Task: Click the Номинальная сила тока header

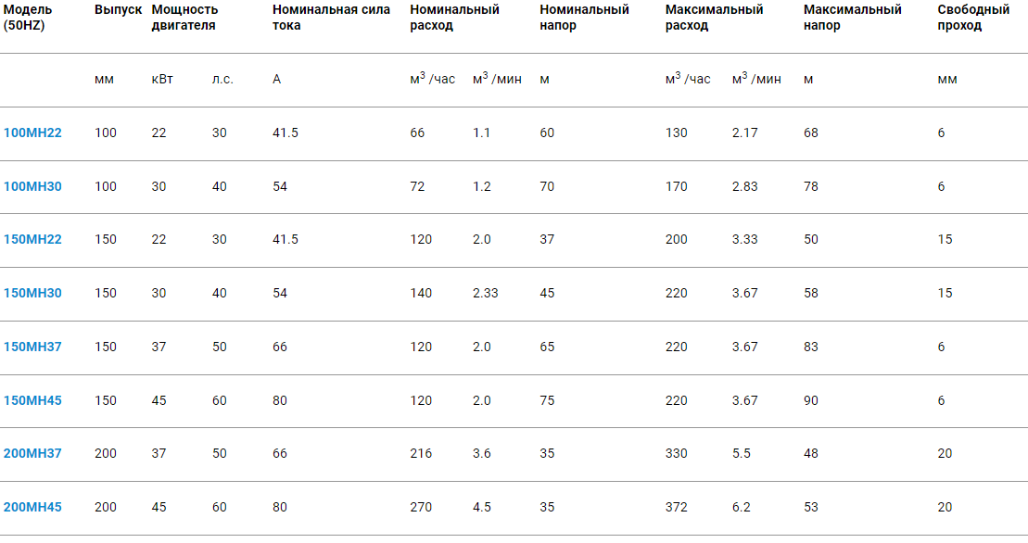Action: click(331, 18)
